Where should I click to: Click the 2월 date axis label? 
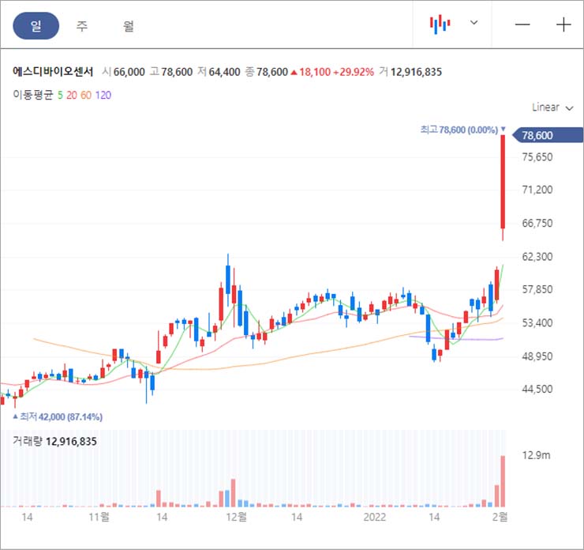pyautogui.click(x=500, y=517)
